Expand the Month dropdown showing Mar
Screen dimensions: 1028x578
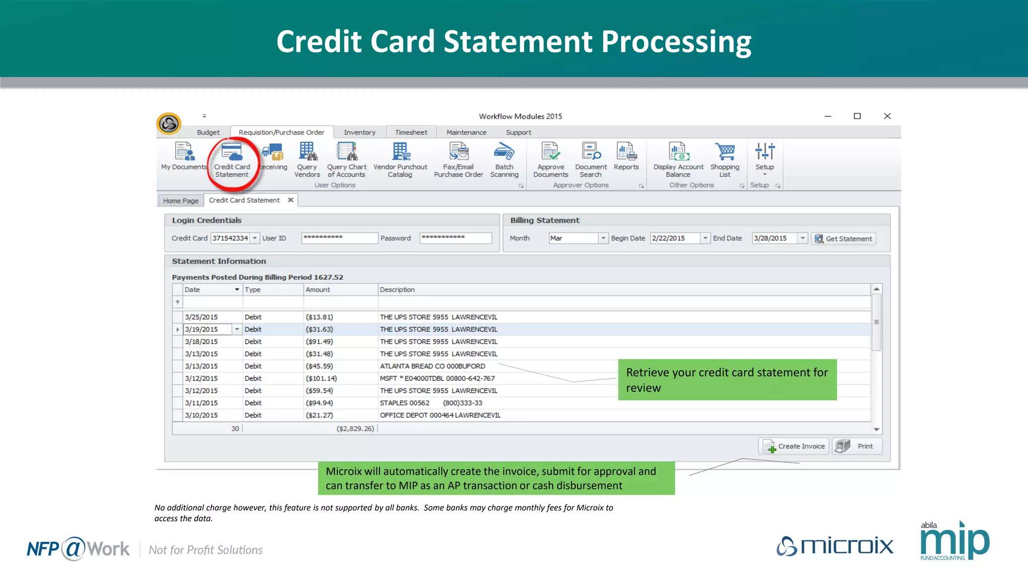pyautogui.click(x=603, y=238)
